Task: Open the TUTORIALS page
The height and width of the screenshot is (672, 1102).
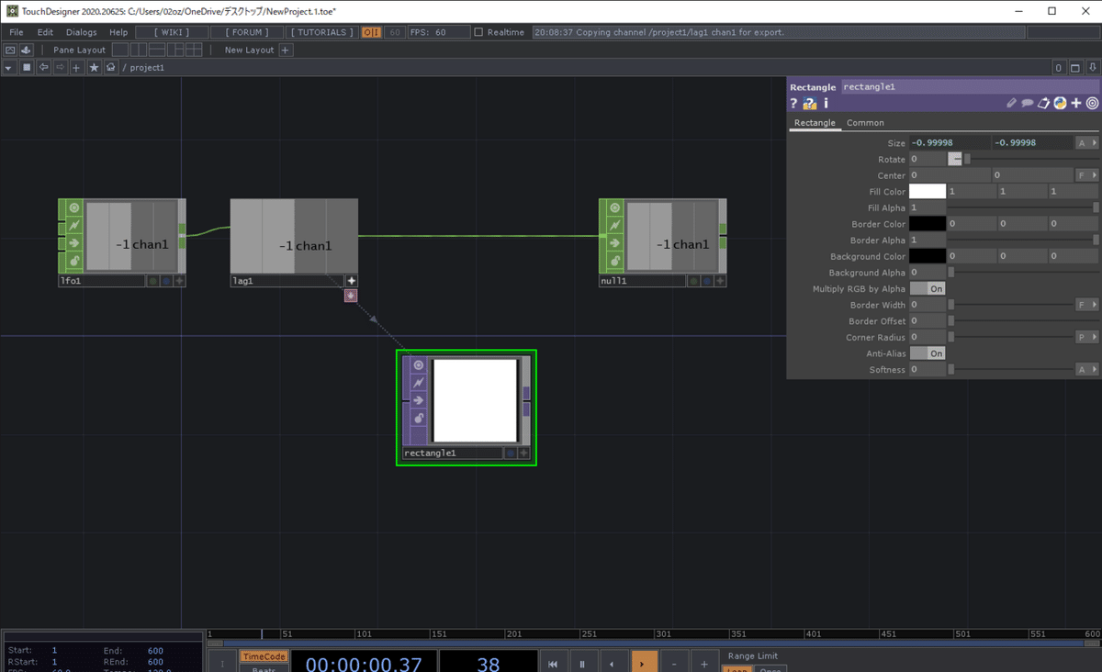Action: [x=321, y=31]
